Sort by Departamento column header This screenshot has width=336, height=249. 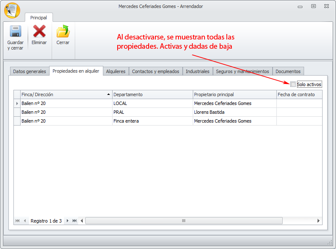pyautogui.click(x=152, y=94)
